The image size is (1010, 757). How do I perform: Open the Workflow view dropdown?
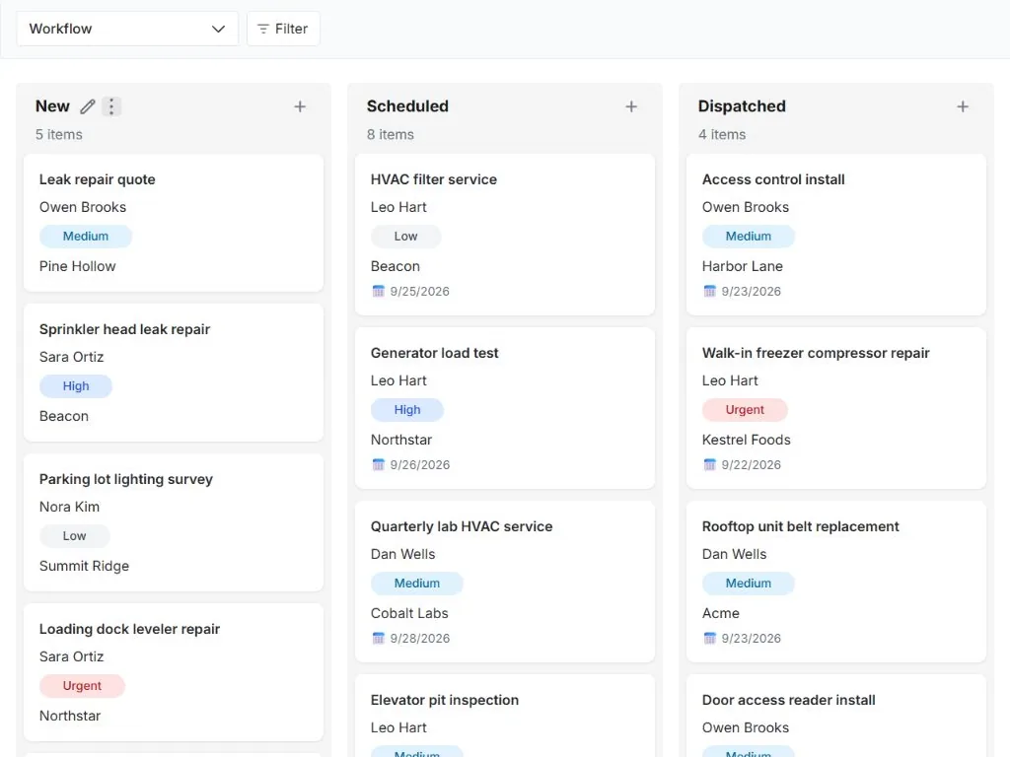pyautogui.click(x=127, y=29)
